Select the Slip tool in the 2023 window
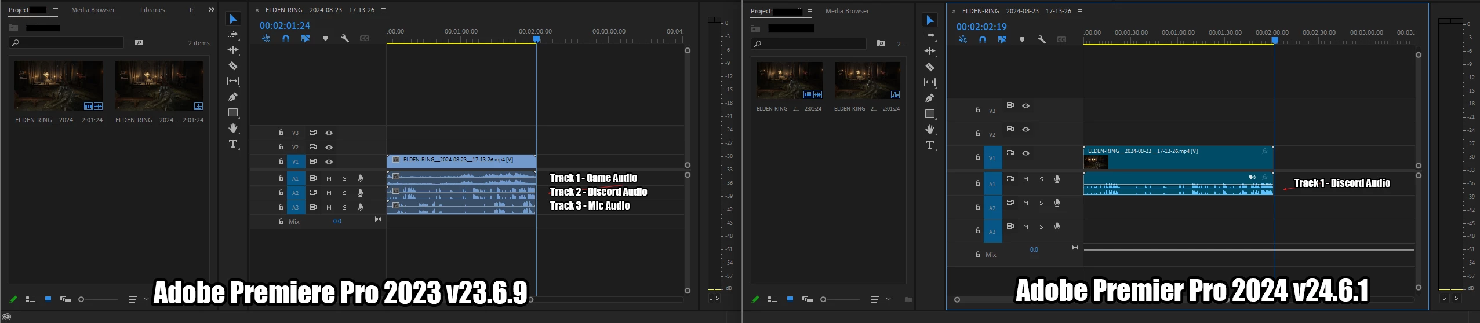Viewport: 1480px width, 323px height. (x=233, y=81)
